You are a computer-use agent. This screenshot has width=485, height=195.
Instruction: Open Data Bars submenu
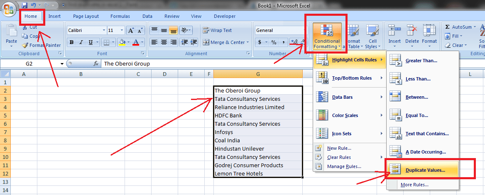350,97
